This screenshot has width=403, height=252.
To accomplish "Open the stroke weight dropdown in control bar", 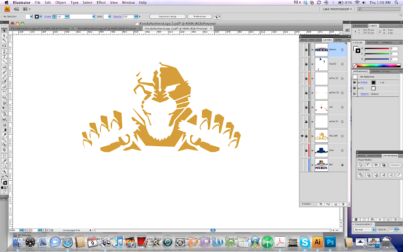I will 67,16.
